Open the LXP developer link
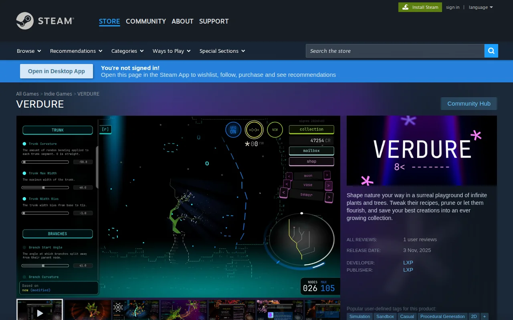 [408, 263]
